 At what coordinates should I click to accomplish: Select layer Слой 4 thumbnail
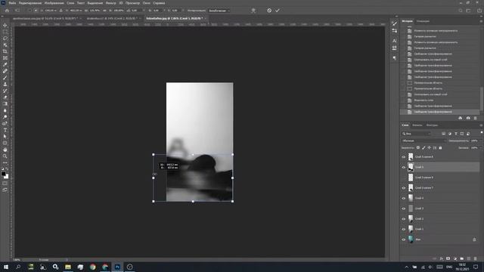(x=411, y=198)
